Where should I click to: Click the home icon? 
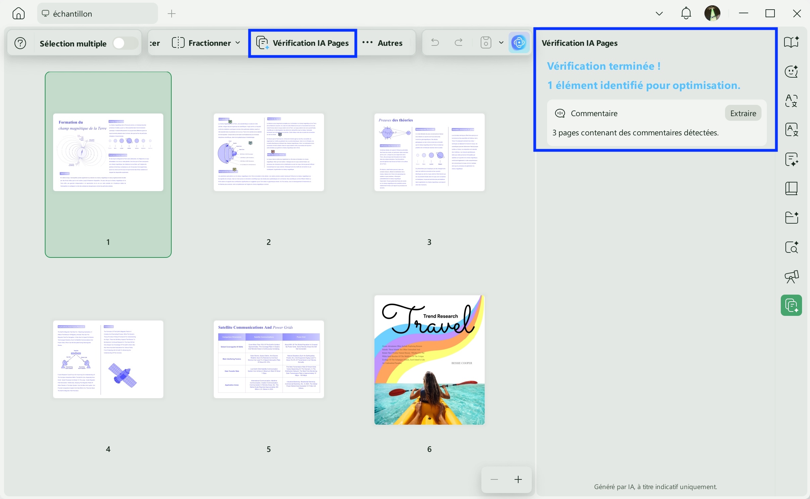pyautogui.click(x=19, y=14)
